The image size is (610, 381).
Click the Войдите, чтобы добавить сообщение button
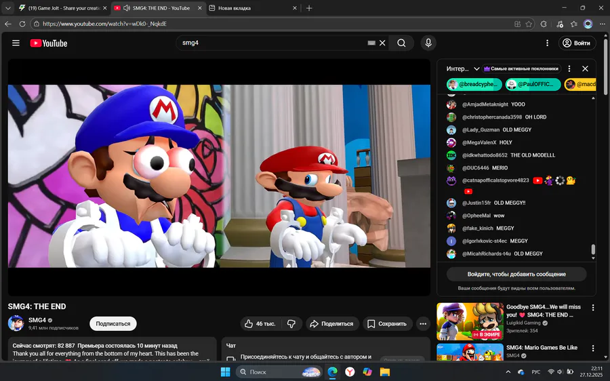516,274
